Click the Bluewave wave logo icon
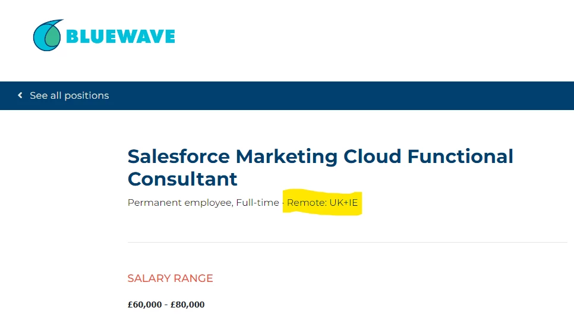The width and height of the screenshot is (574, 320). [48, 35]
